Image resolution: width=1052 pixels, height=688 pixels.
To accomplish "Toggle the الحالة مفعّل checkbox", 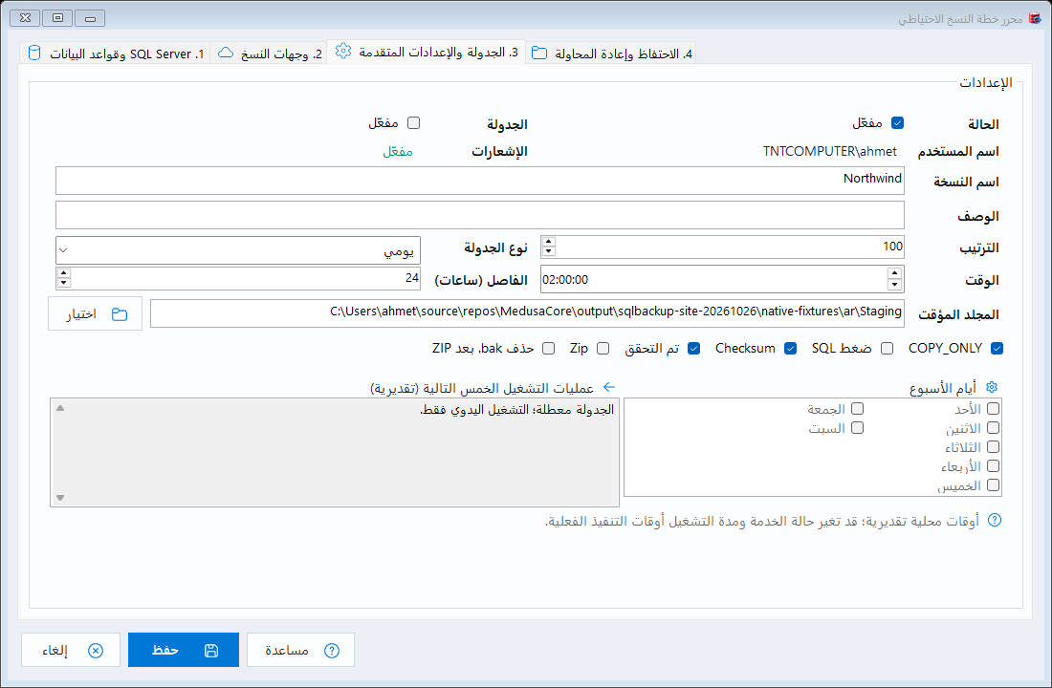I will (x=897, y=123).
